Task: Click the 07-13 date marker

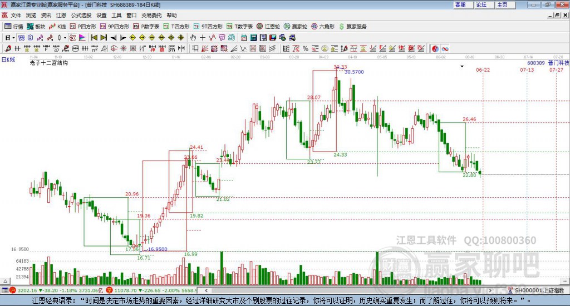Action: click(x=527, y=69)
